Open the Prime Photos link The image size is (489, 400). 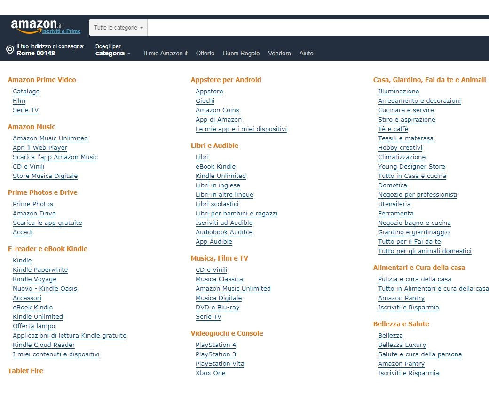click(33, 204)
